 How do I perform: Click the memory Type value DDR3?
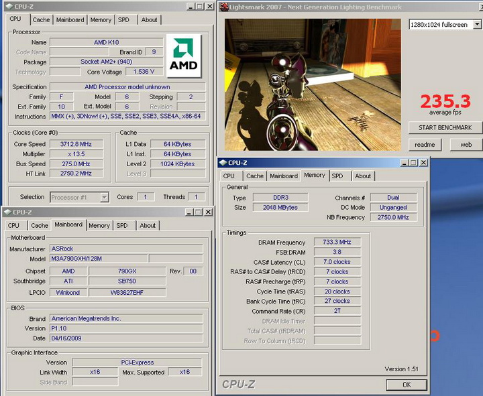coord(280,197)
